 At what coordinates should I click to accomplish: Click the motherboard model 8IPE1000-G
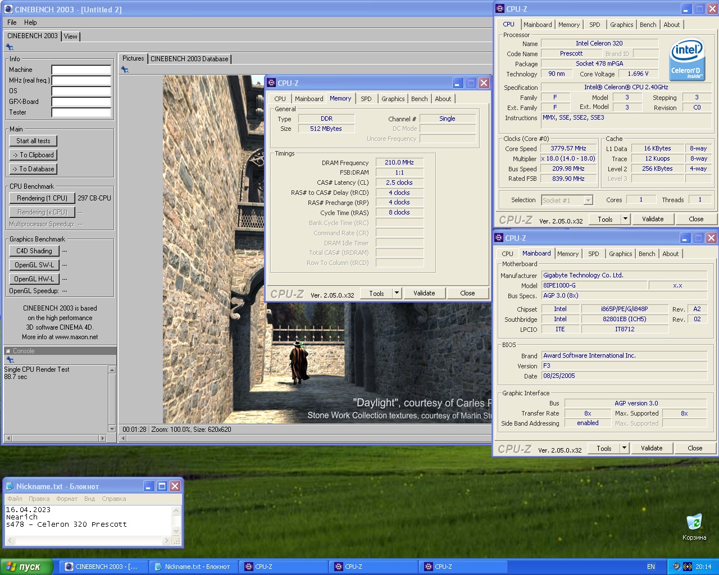coord(594,285)
